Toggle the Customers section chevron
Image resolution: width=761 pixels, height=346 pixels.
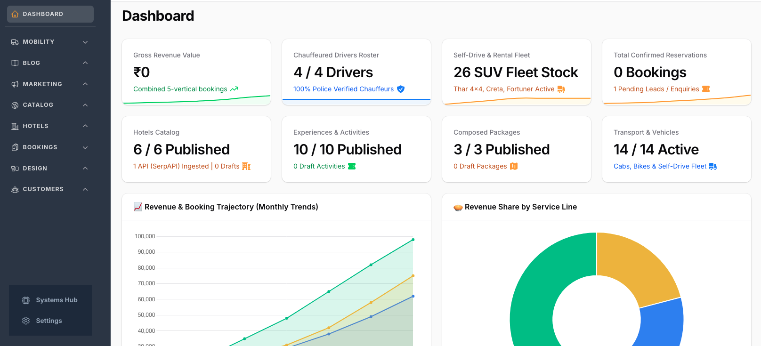pyautogui.click(x=85, y=189)
